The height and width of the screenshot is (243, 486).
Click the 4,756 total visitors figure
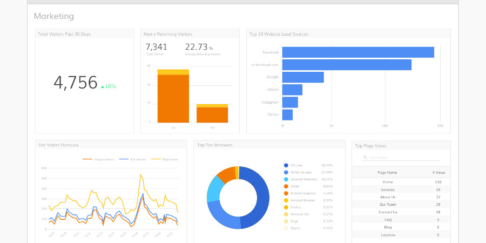click(76, 83)
